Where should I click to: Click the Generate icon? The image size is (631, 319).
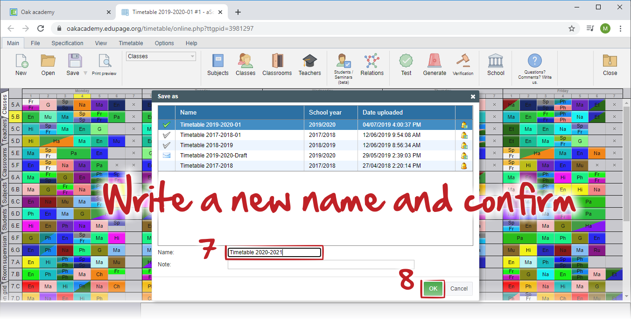[x=435, y=61]
